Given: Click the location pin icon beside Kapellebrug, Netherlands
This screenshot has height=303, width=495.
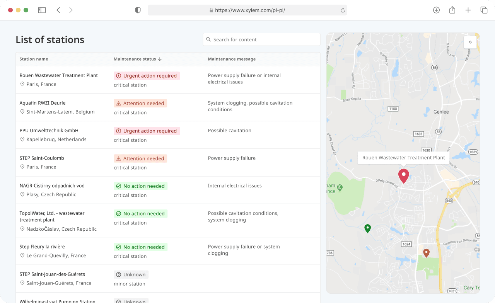Looking at the screenshot, I should [22, 140].
